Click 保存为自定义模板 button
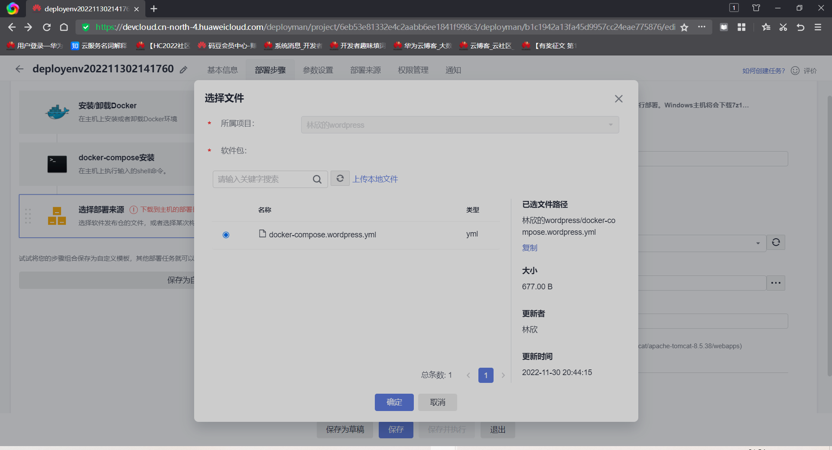 coord(107,280)
